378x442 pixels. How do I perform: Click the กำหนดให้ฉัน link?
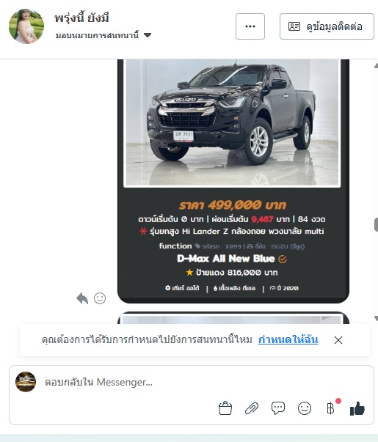pyautogui.click(x=288, y=339)
